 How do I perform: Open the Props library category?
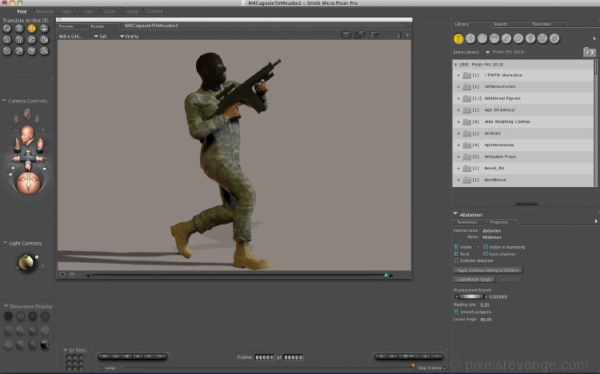[x=518, y=38]
